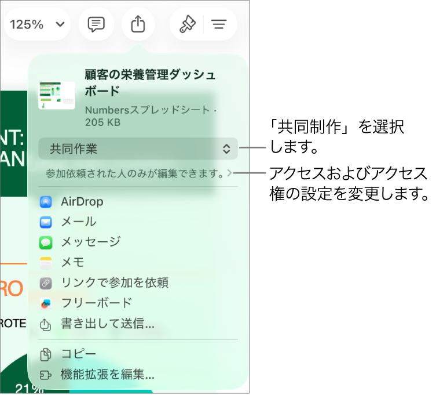This screenshot has width=436, height=395.
Task: Choose 書き出して送信...
Action: coord(108,324)
